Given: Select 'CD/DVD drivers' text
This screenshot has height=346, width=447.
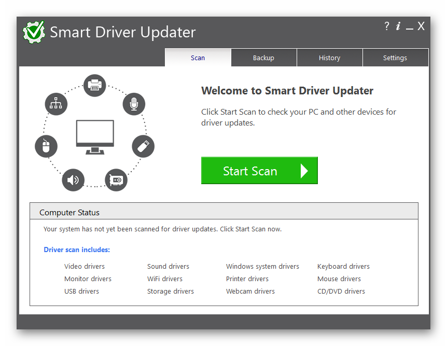Looking at the screenshot, I should click(341, 291).
